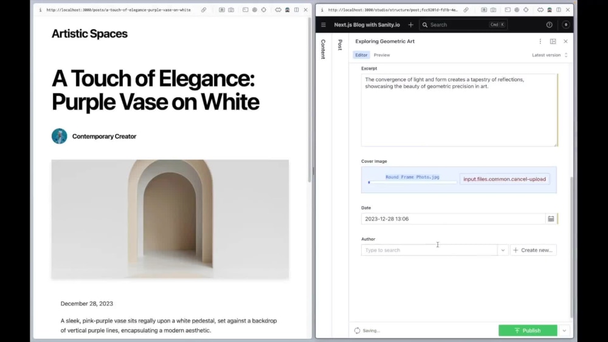
Task: Expand the Author reference dropdown arrow
Action: (503, 250)
